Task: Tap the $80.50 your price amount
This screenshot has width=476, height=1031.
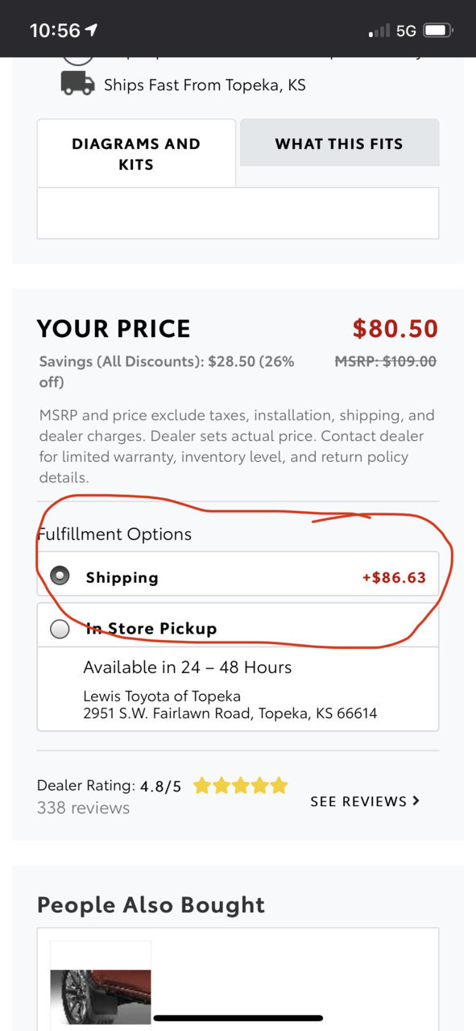Action: coord(395,329)
